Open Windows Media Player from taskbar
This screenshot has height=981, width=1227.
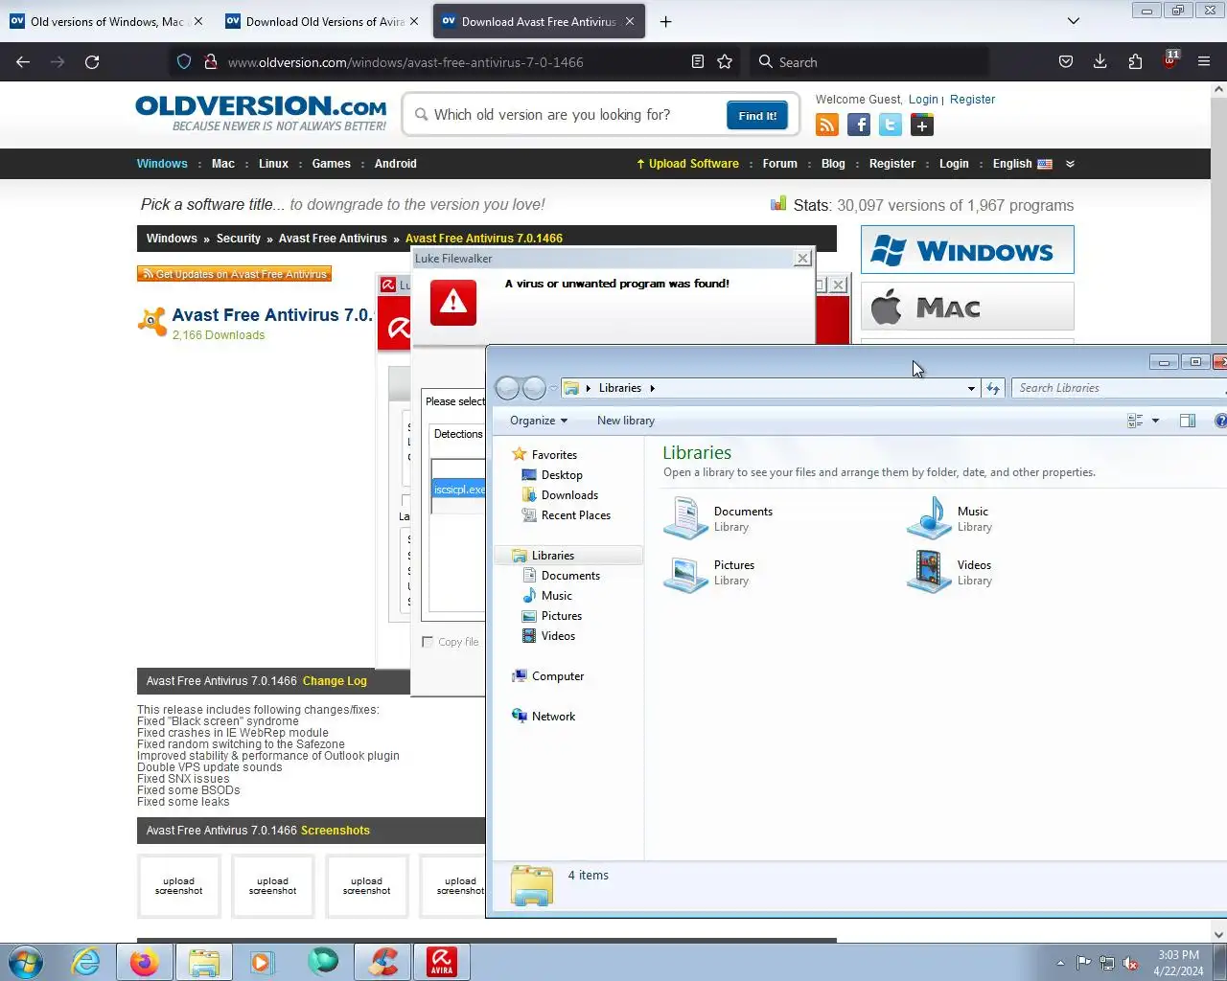(x=261, y=962)
